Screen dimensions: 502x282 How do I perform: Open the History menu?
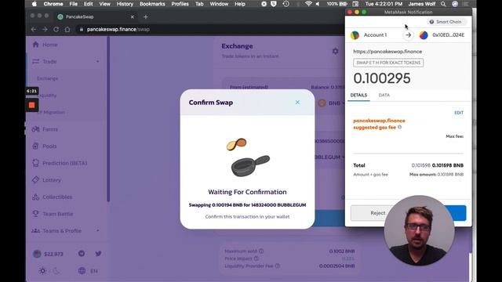click(x=125, y=4)
